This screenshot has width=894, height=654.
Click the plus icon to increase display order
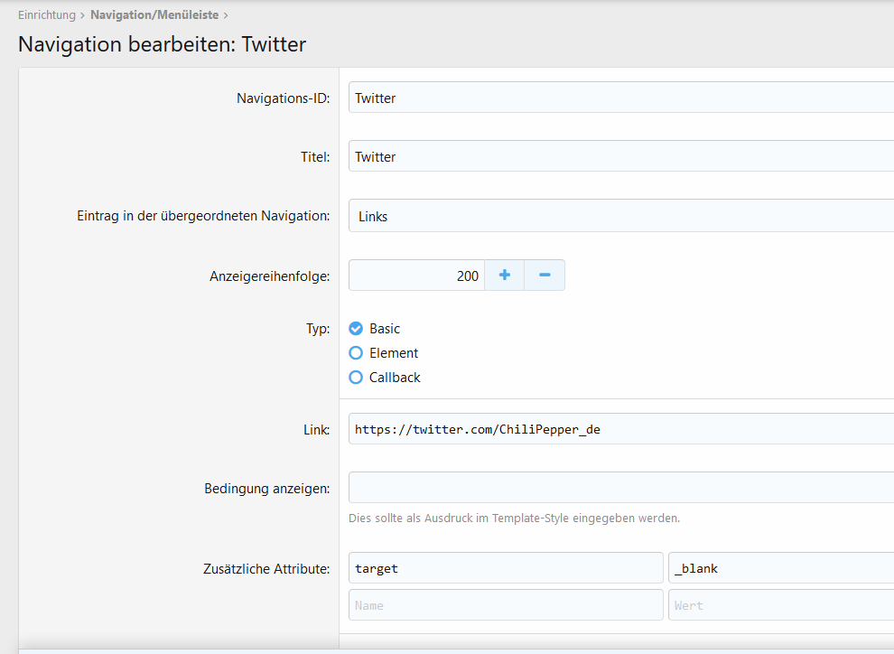[505, 276]
